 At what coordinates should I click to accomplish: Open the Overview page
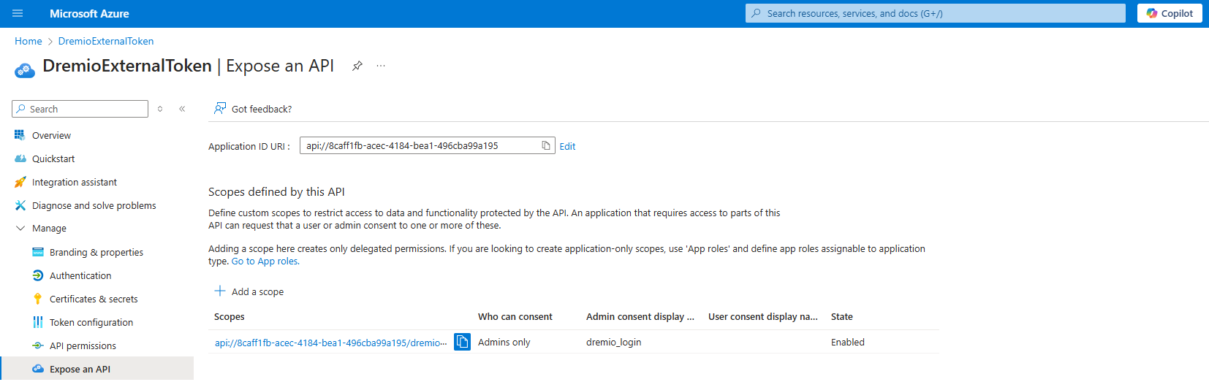pyautogui.click(x=51, y=135)
